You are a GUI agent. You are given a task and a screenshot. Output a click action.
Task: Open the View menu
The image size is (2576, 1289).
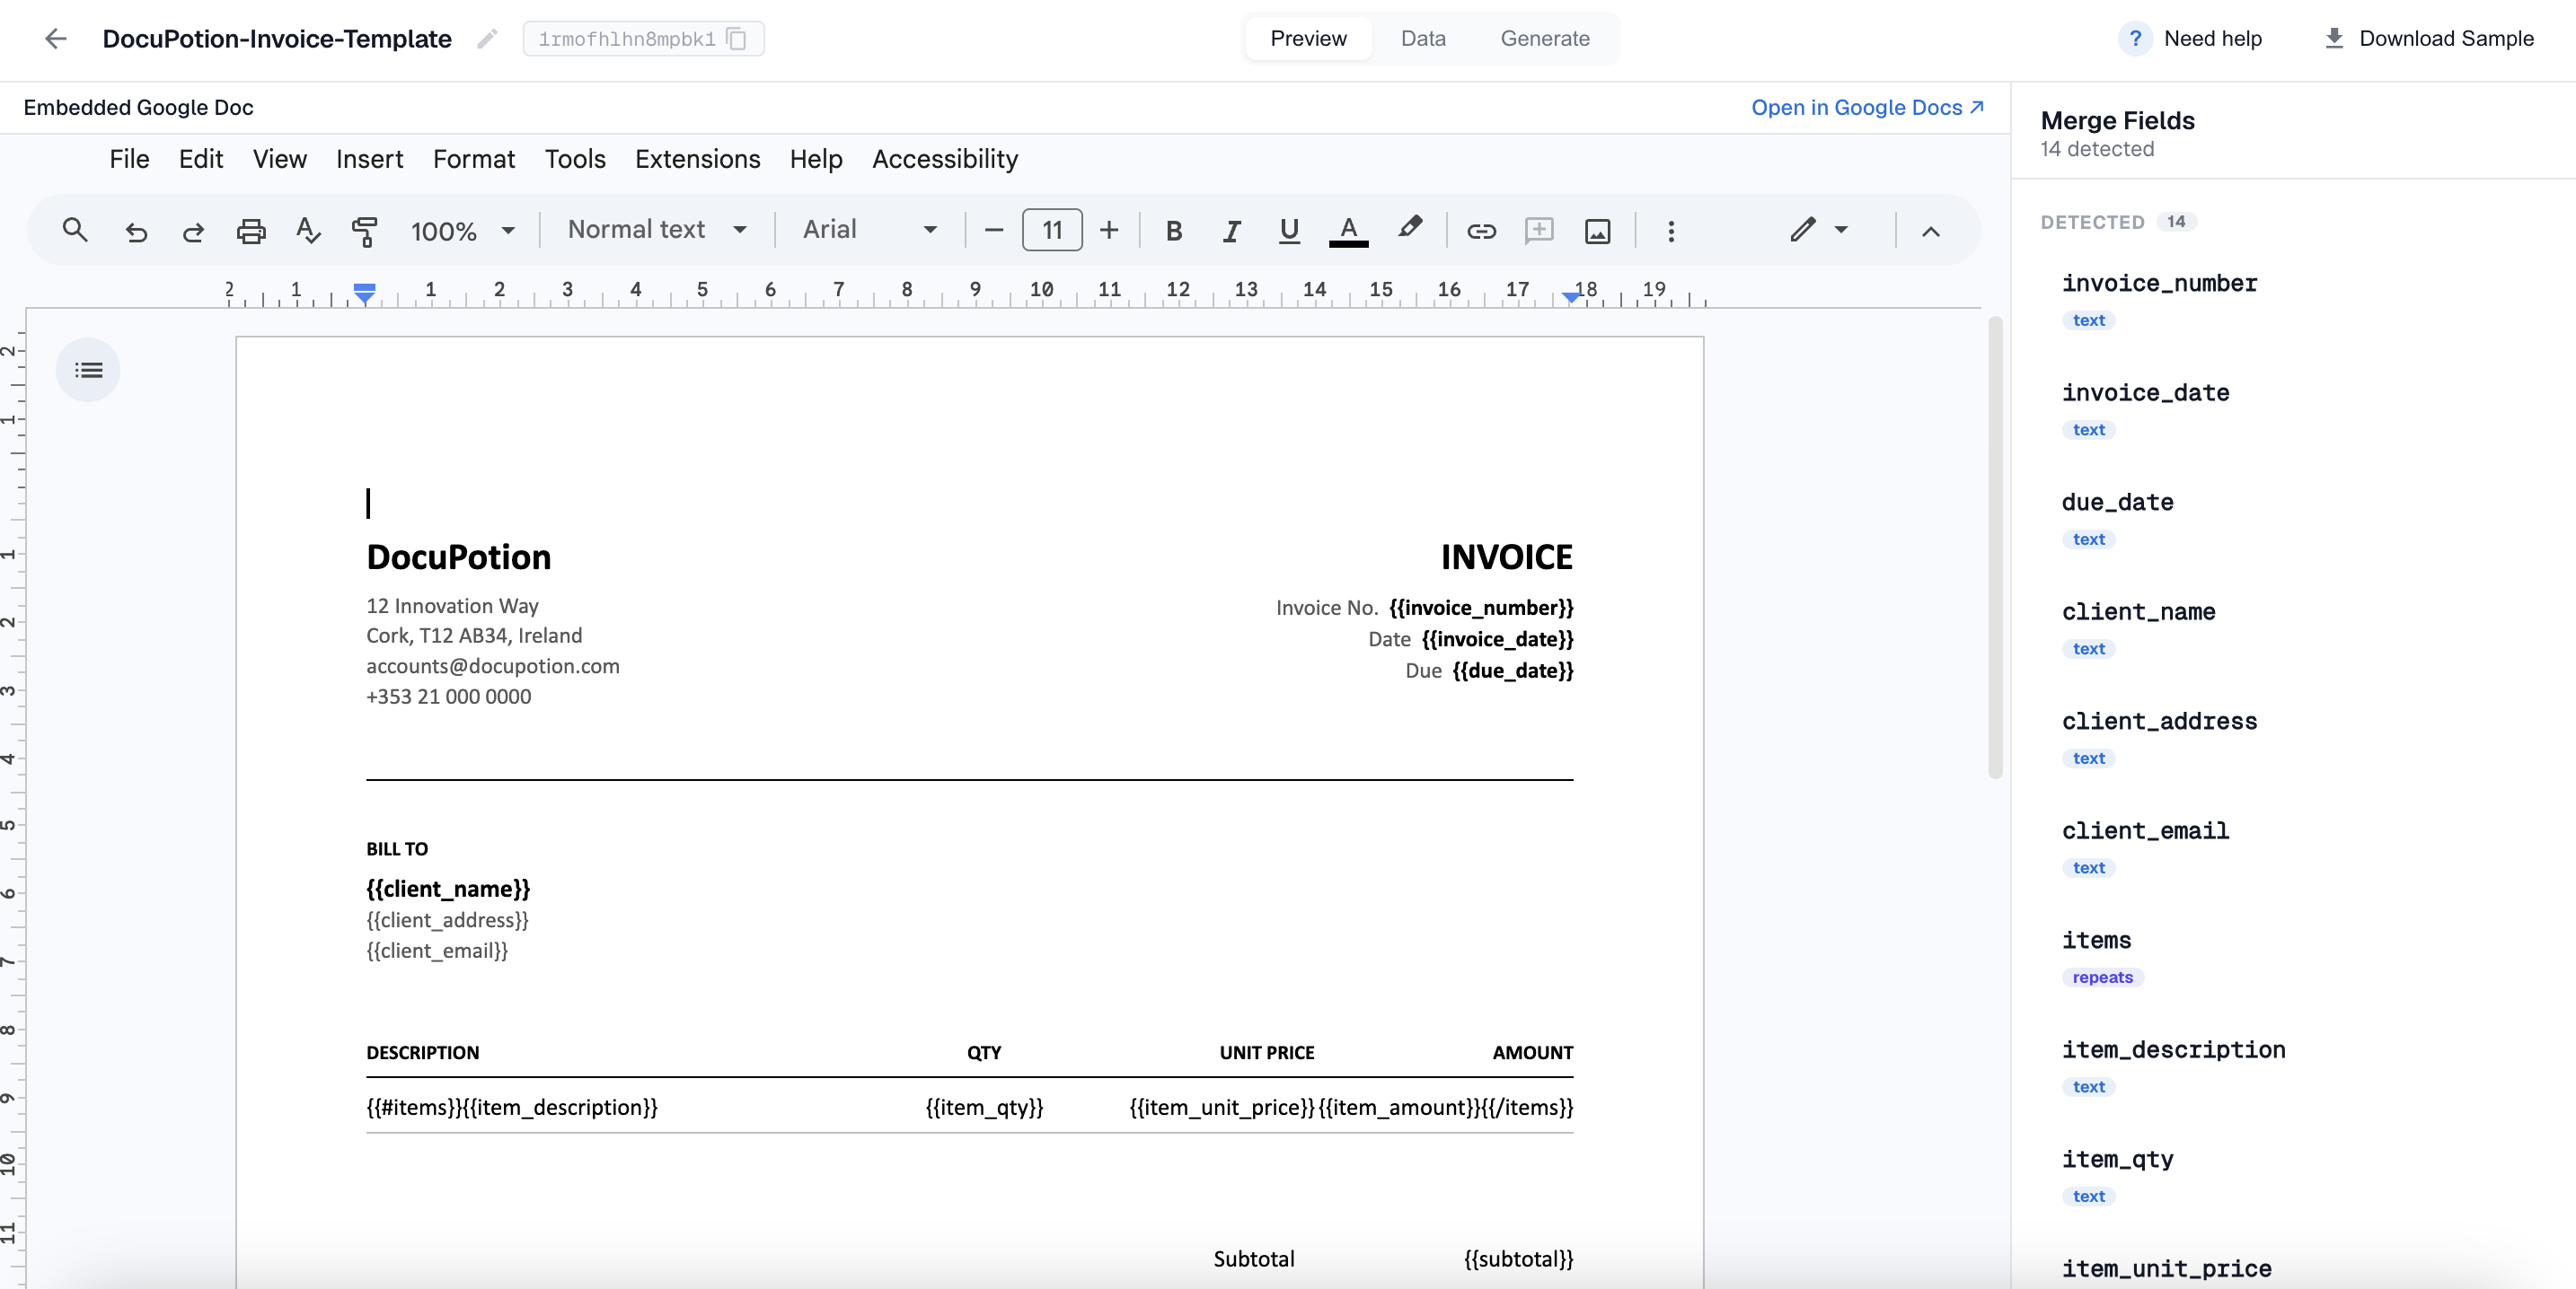(x=279, y=159)
